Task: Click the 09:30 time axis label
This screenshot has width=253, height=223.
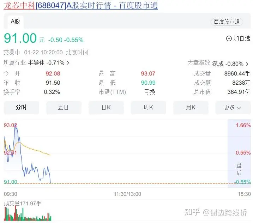Action: pos(11,194)
